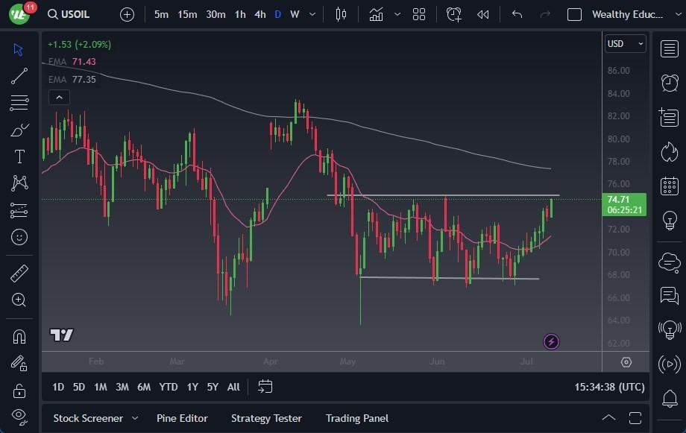Screen dimensions: 686x433
Task: Set chart range to 6M
Action: pyautogui.click(x=144, y=387)
